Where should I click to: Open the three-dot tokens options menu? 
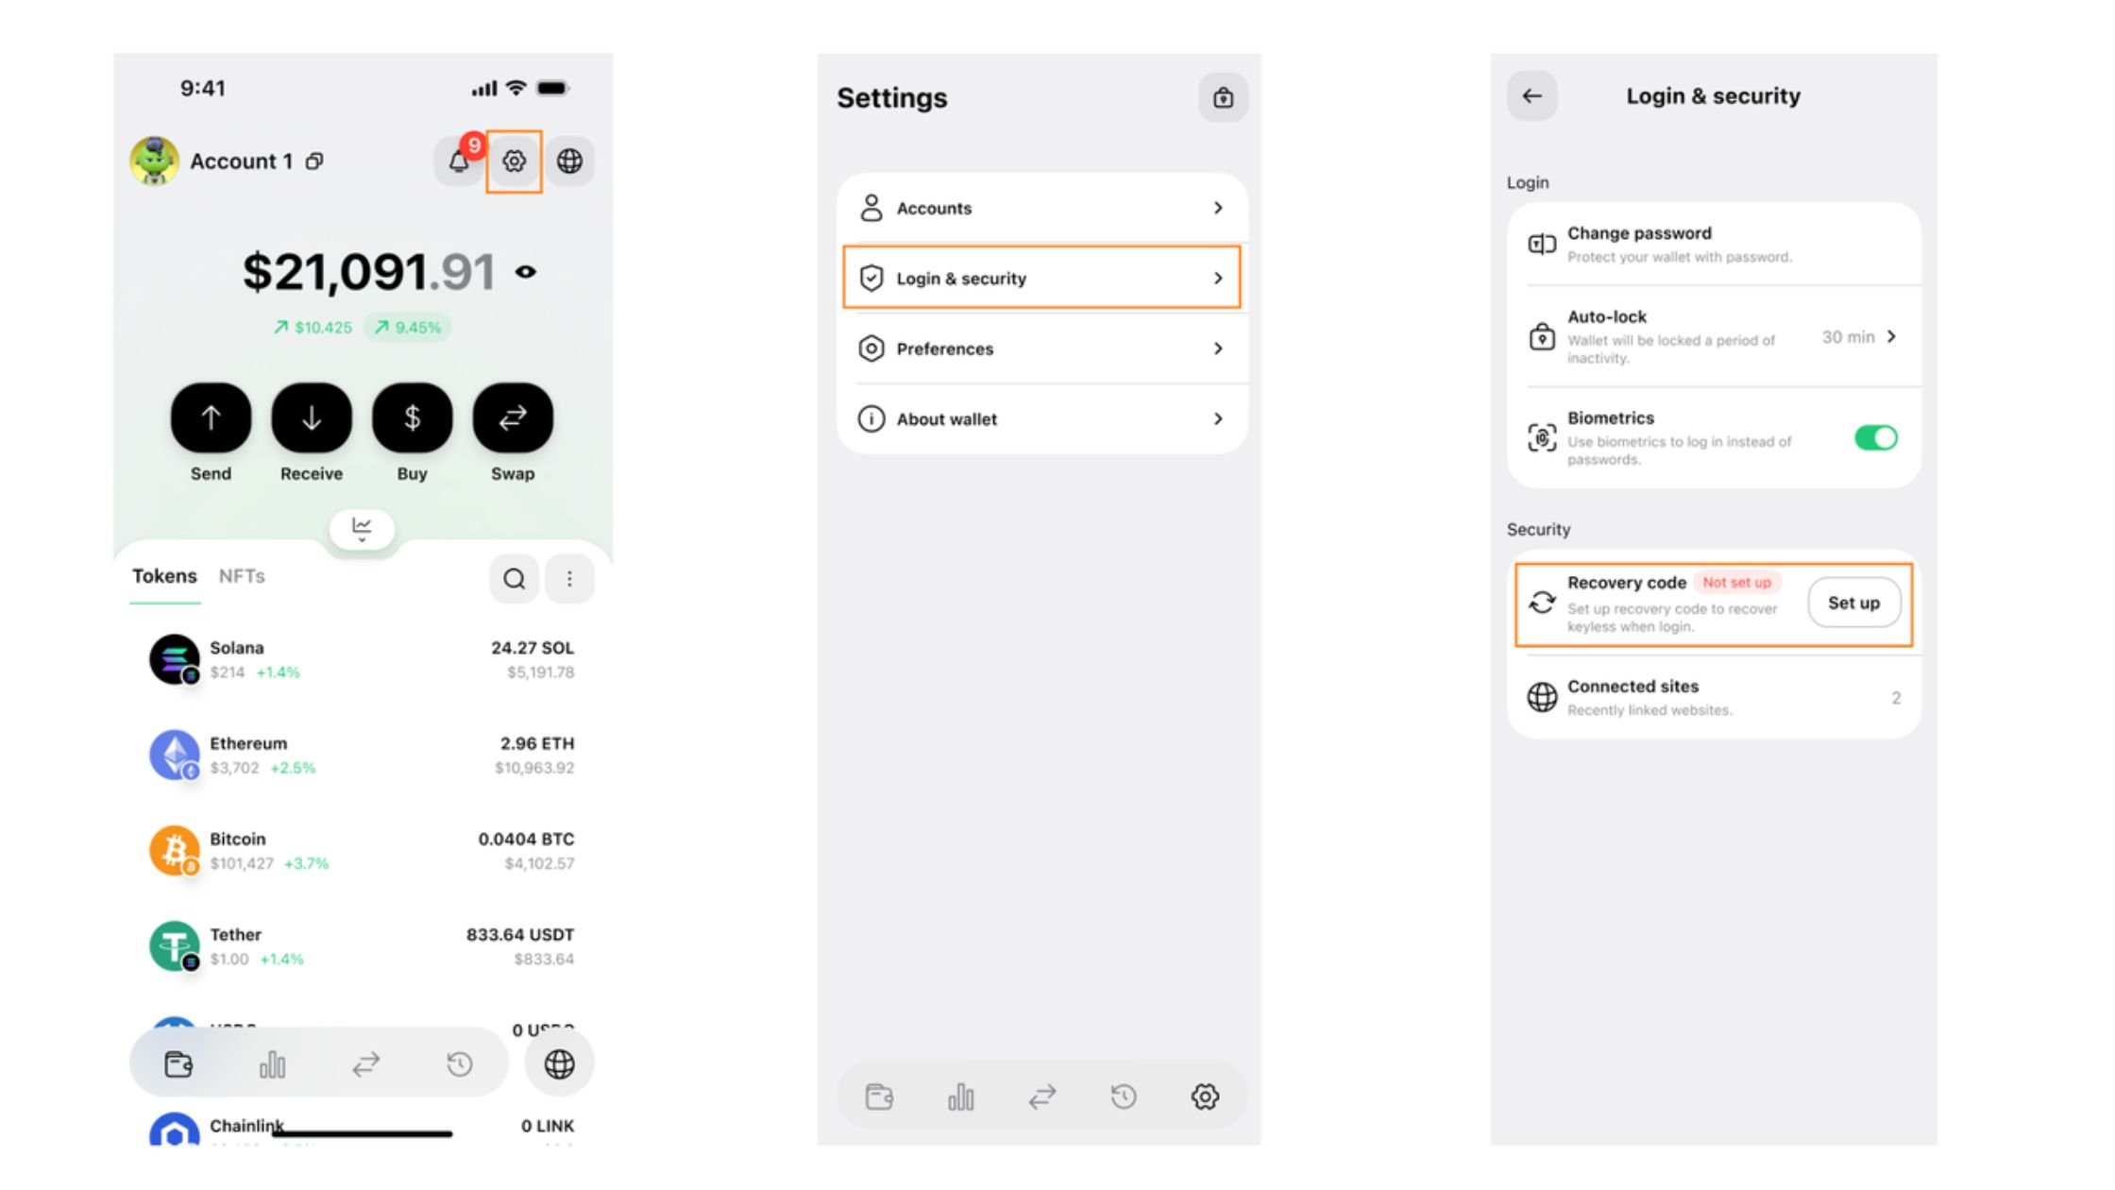point(569,579)
